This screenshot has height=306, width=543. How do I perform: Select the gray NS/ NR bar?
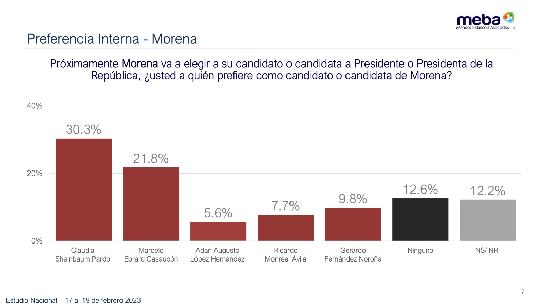pyautogui.click(x=488, y=220)
